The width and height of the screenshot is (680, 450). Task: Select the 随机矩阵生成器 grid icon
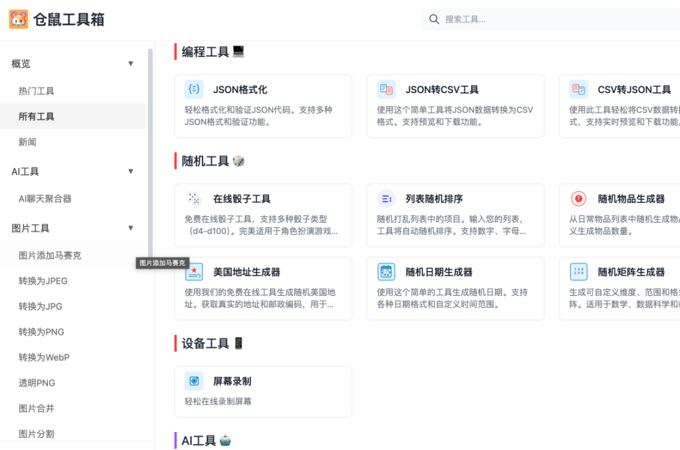[578, 271]
